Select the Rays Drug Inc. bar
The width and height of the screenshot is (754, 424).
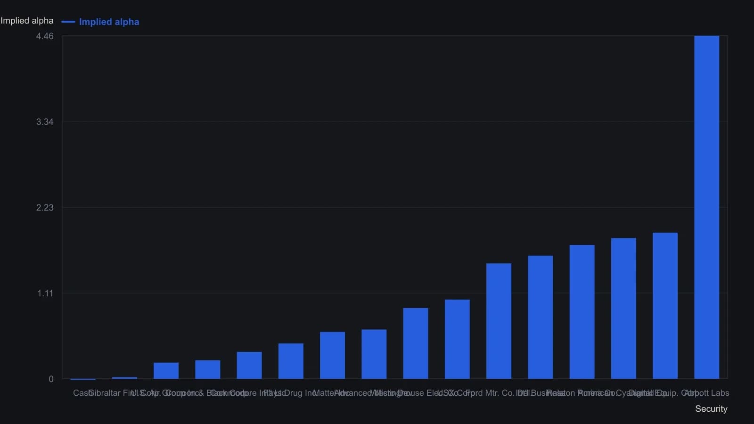[291, 361]
